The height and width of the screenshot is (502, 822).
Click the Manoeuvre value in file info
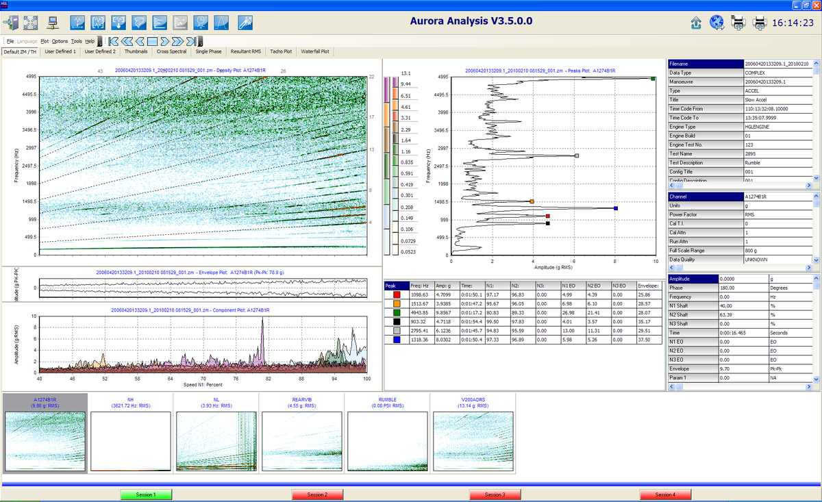(x=777, y=81)
